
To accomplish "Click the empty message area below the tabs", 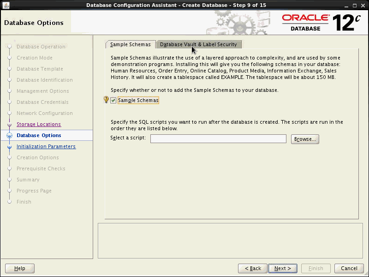I will tap(230, 241).
